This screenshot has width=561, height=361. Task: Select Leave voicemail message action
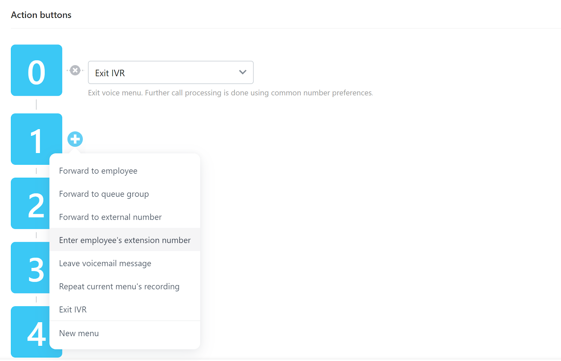[x=105, y=263]
